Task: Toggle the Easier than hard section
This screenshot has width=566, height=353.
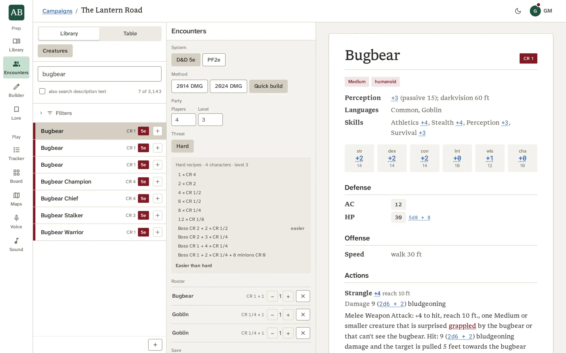Action: (194, 265)
